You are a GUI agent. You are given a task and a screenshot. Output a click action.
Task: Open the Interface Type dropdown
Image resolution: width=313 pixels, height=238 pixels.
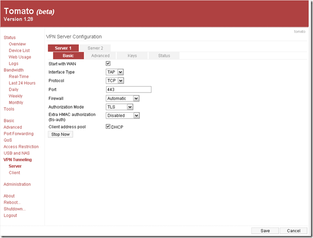tap(115, 72)
